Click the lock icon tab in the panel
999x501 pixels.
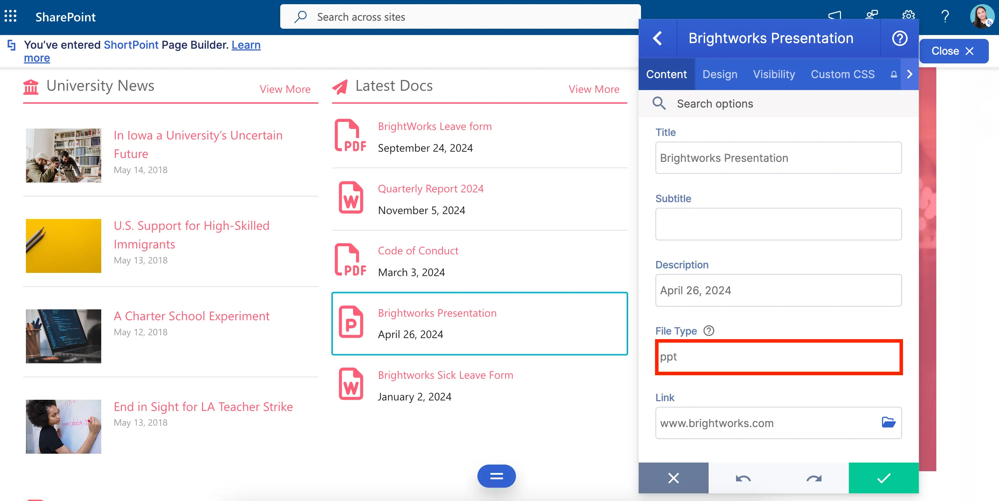[894, 74]
